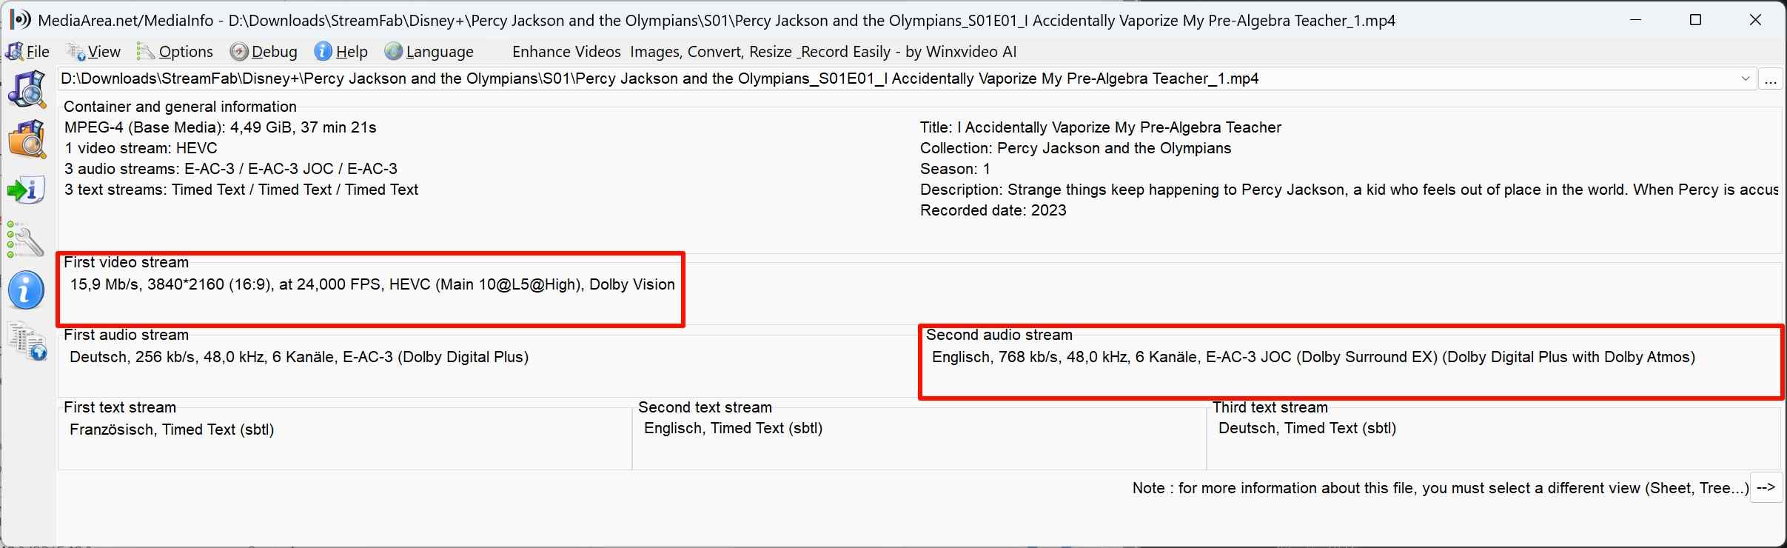Screen dimensions: 1787x548
Task: Select the First video stream details line
Action: [x=372, y=284]
